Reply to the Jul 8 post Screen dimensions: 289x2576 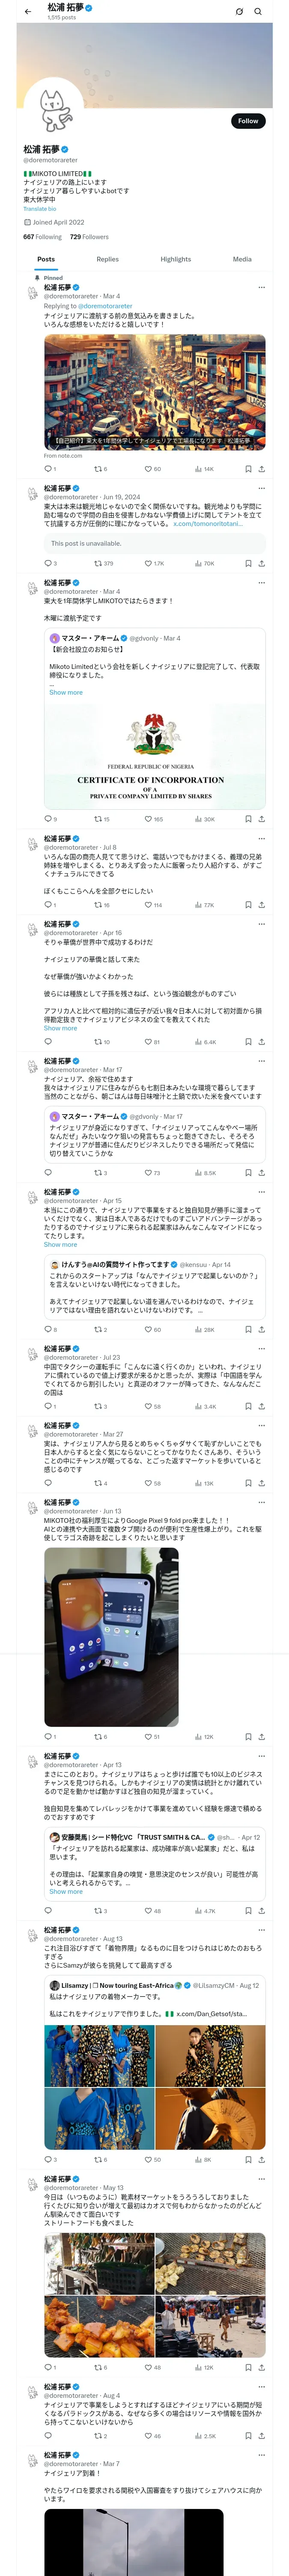(48, 905)
